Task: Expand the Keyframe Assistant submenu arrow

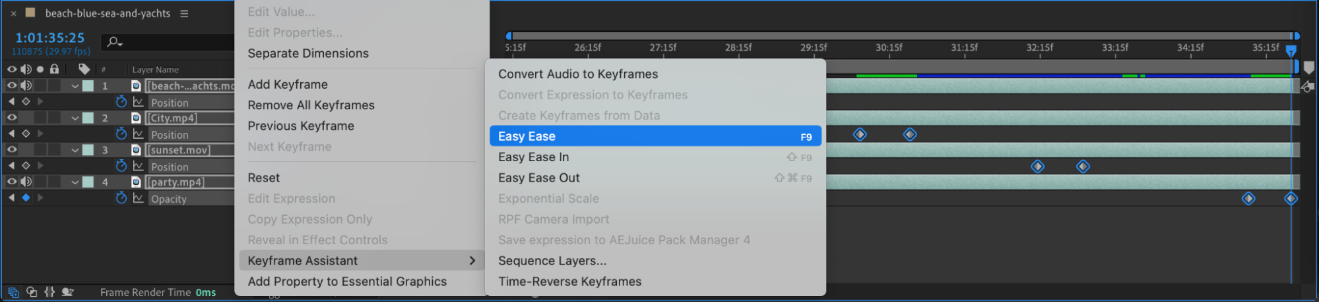Action: pyautogui.click(x=472, y=261)
